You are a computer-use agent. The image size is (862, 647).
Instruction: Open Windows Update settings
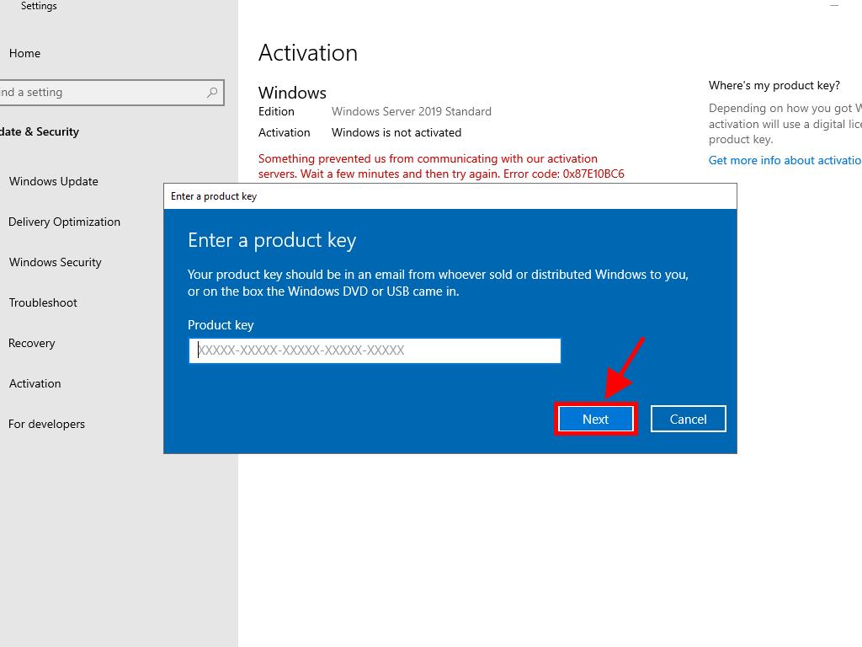click(53, 182)
